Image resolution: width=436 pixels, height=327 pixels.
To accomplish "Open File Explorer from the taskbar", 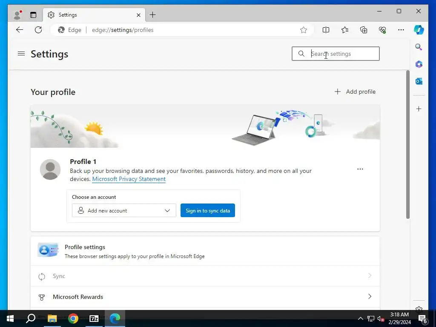I will click(x=52, y=318).
